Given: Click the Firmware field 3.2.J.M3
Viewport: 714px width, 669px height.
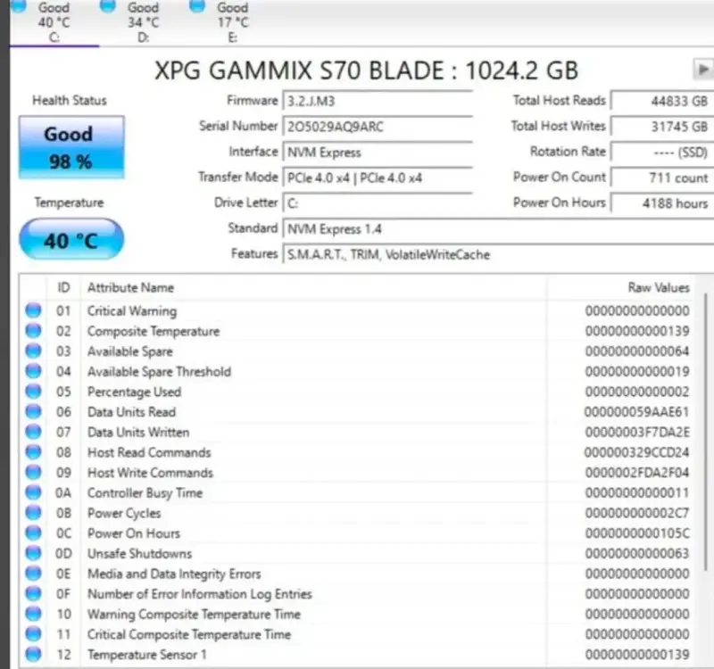Looking at the screenshot, I should (x=378, y=101).
